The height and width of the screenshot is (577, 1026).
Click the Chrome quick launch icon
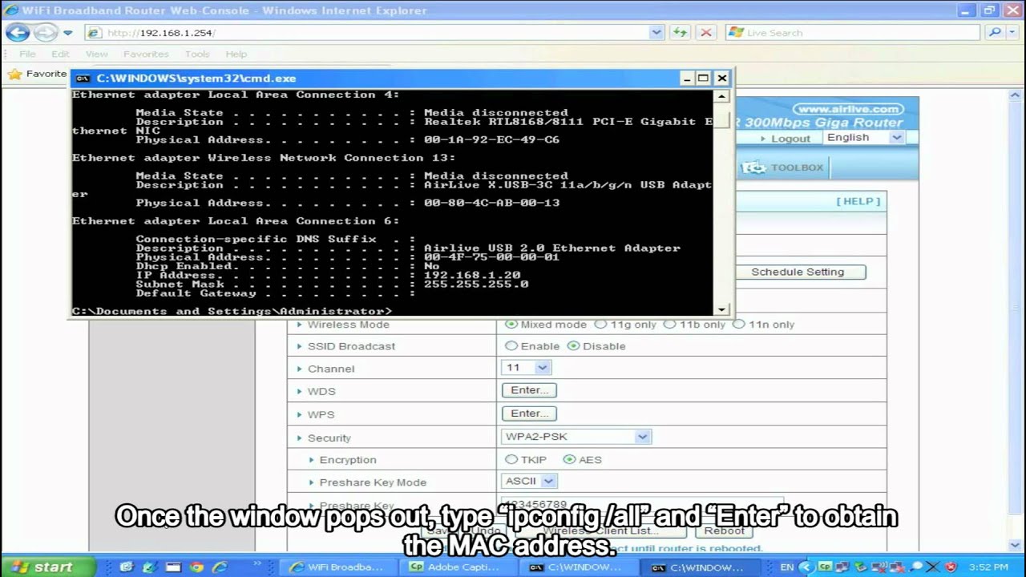196,567
